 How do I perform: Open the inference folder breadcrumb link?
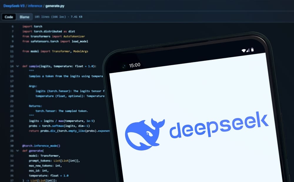pyautogui.click(x=35, y=6)
